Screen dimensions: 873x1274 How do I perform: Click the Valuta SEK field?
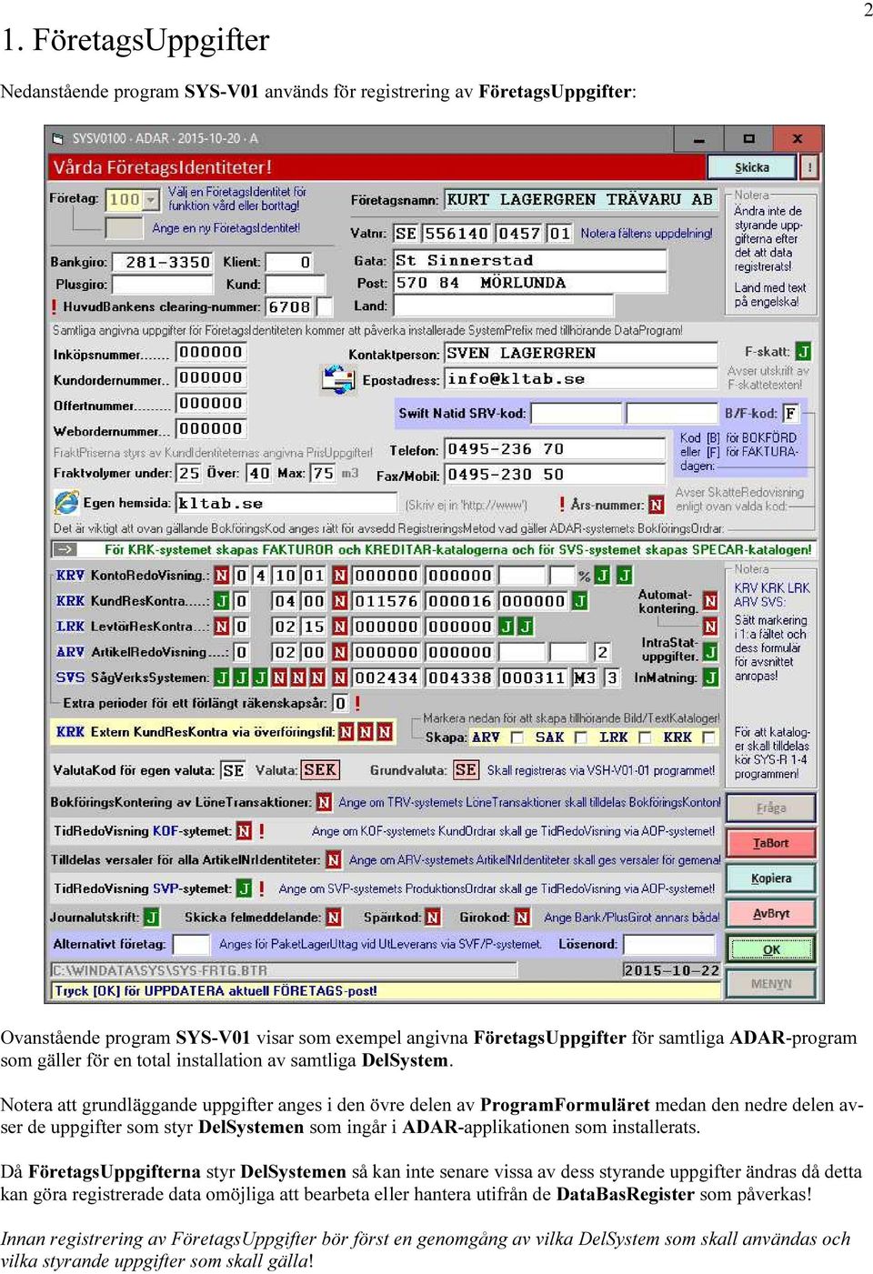pos(320,770)
